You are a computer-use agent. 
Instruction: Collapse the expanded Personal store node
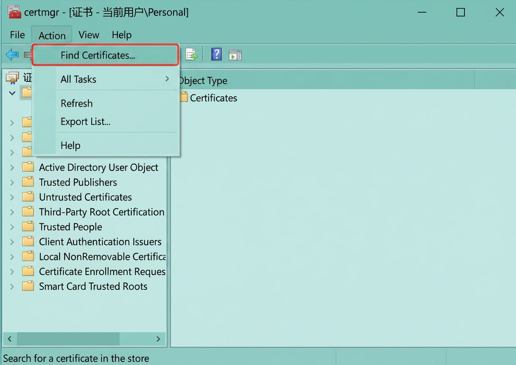click(12, 93)
